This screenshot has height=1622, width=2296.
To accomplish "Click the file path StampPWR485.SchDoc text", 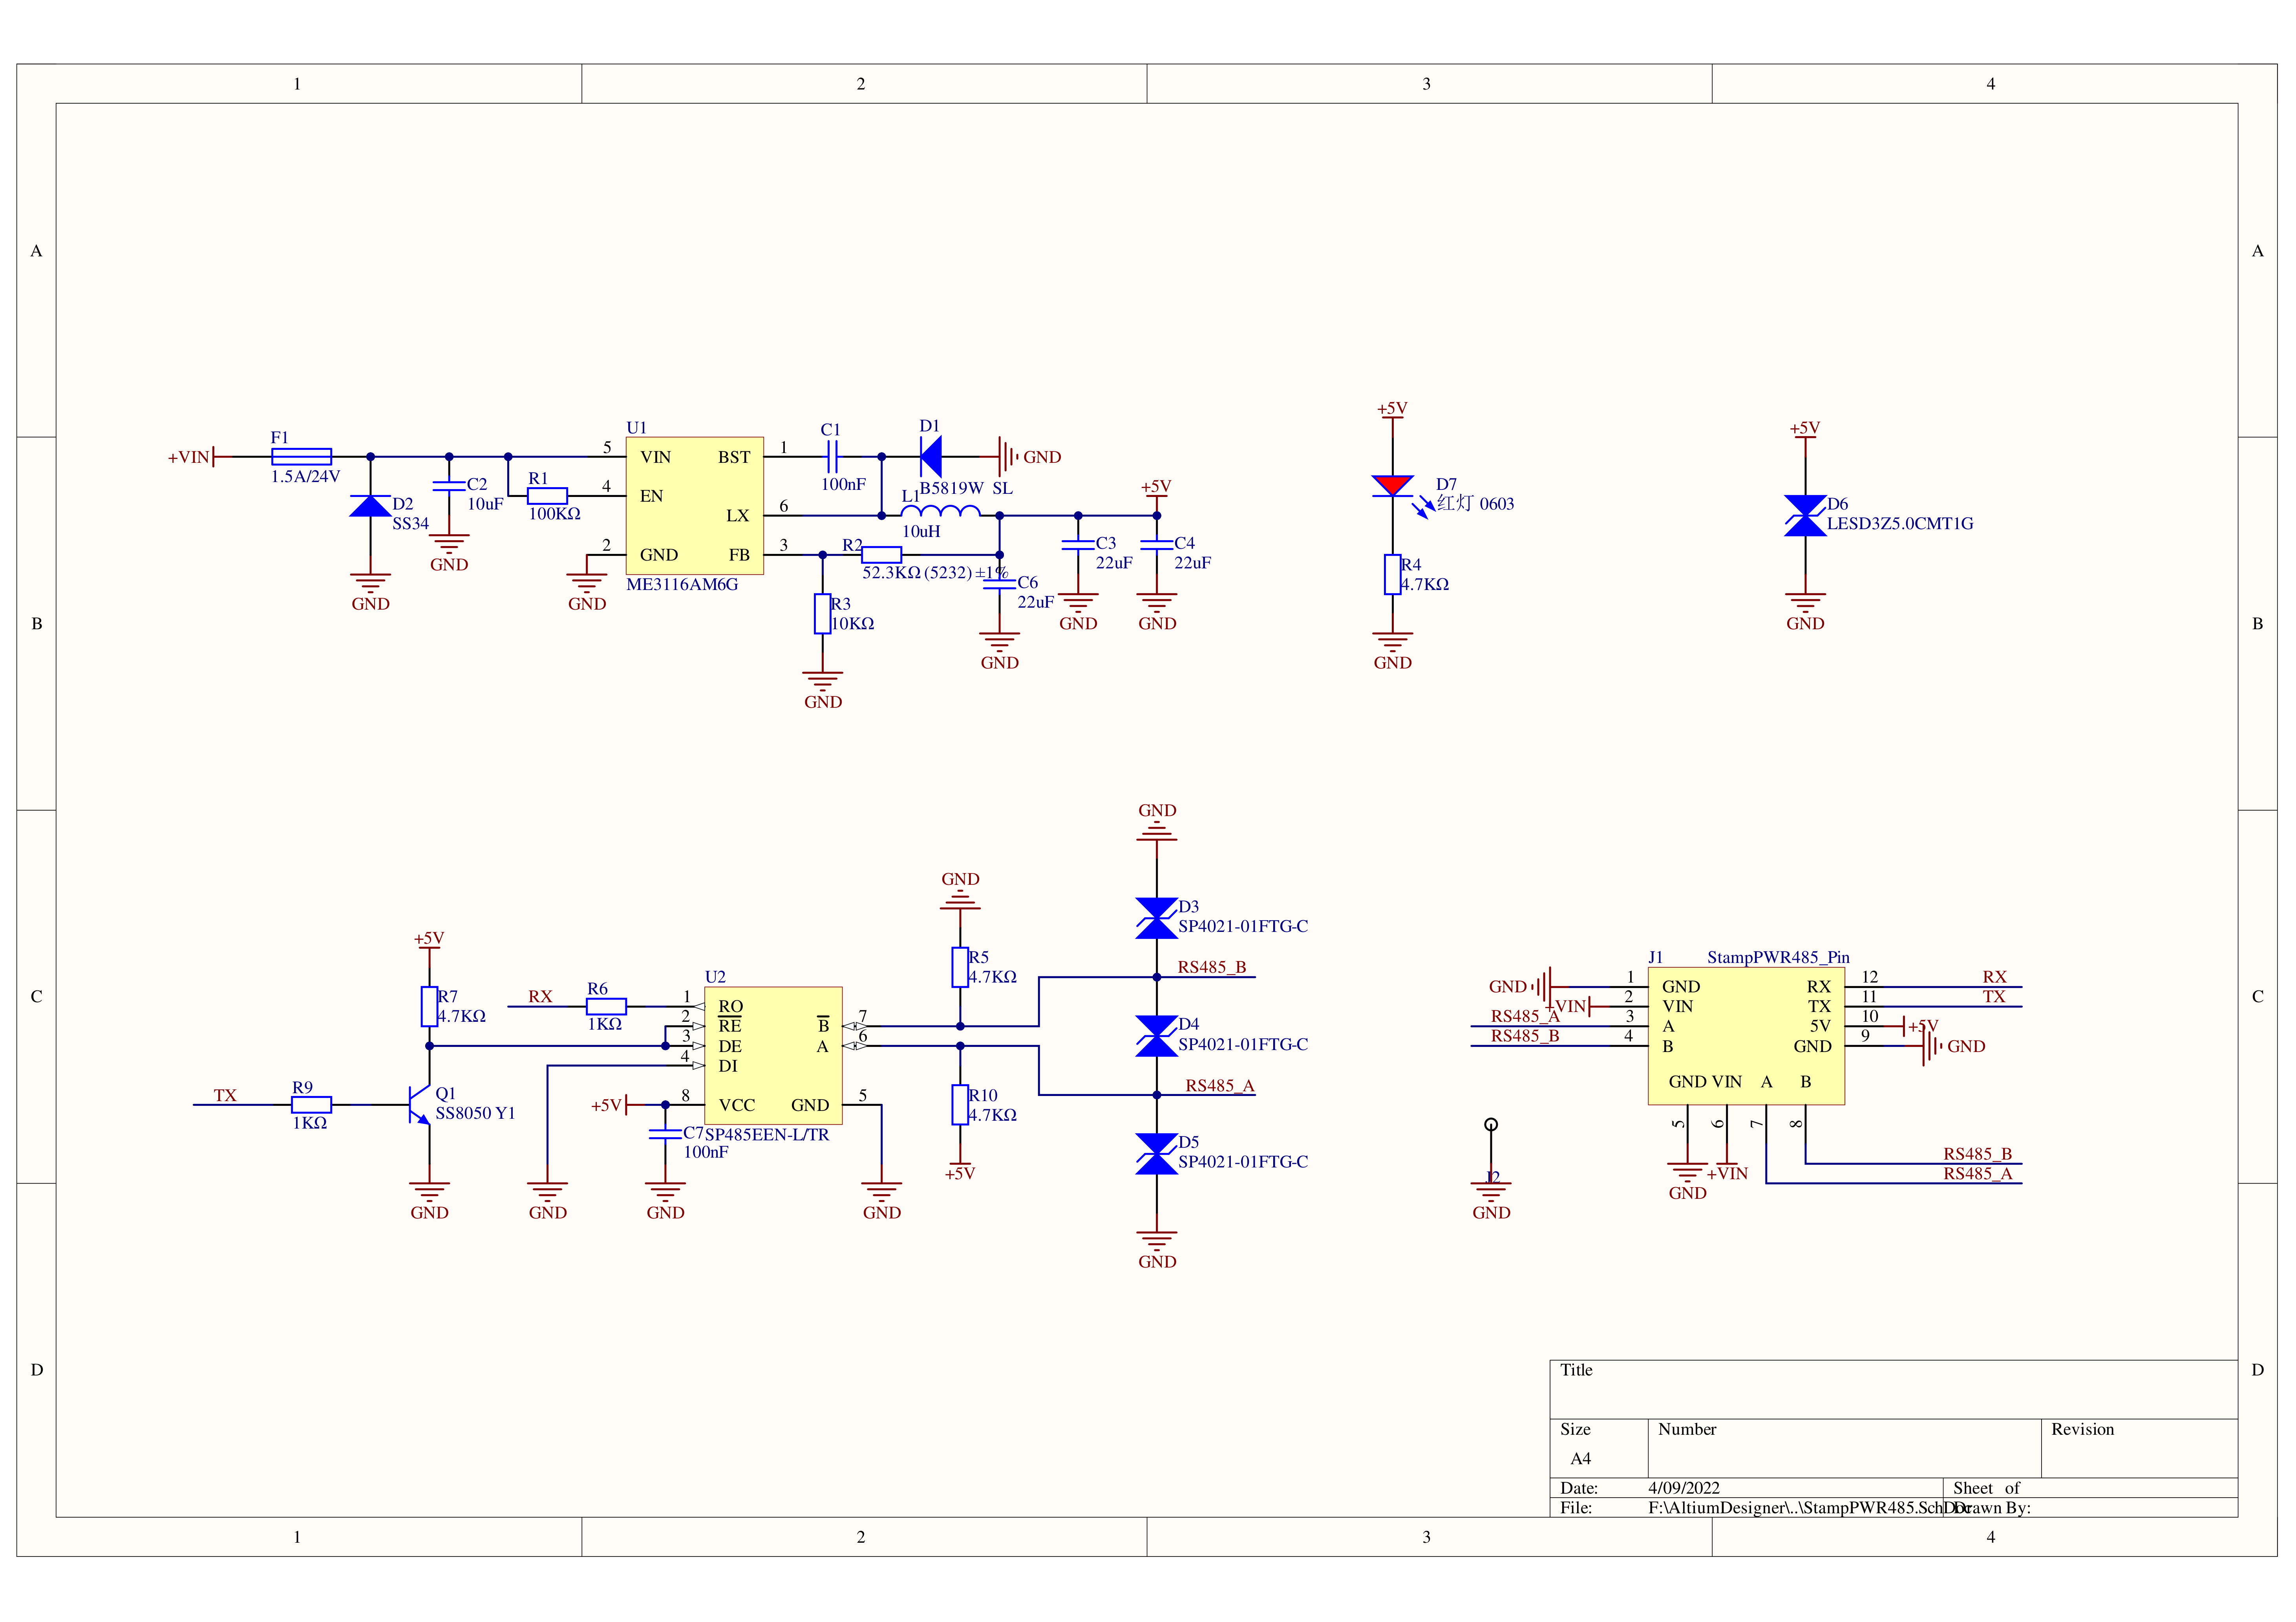I will tap(1810, 1508).
